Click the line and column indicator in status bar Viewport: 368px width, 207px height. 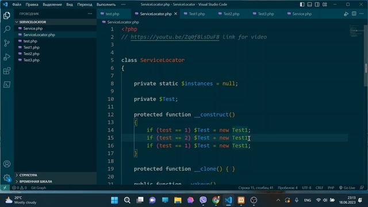coord(256,188)
